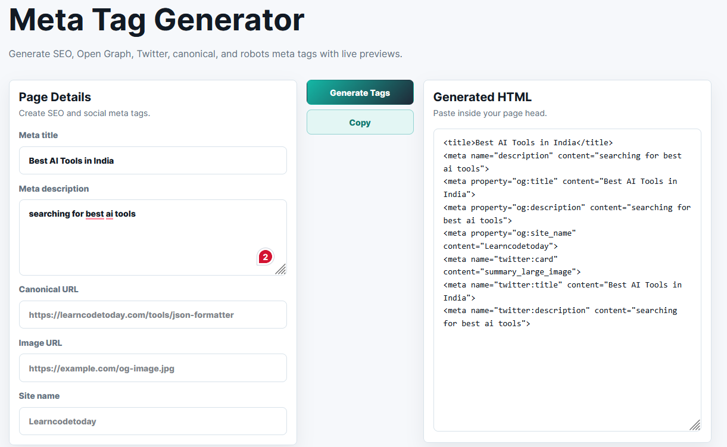Click the Grammarly badge showing 2 suggestions
The image size is (727, 447).
[x=265, y=257]
